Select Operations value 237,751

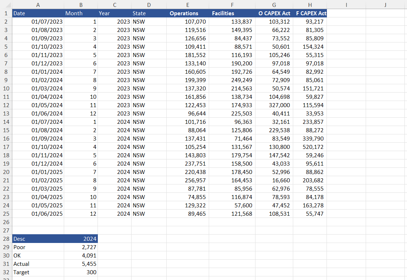pos(188,164)
